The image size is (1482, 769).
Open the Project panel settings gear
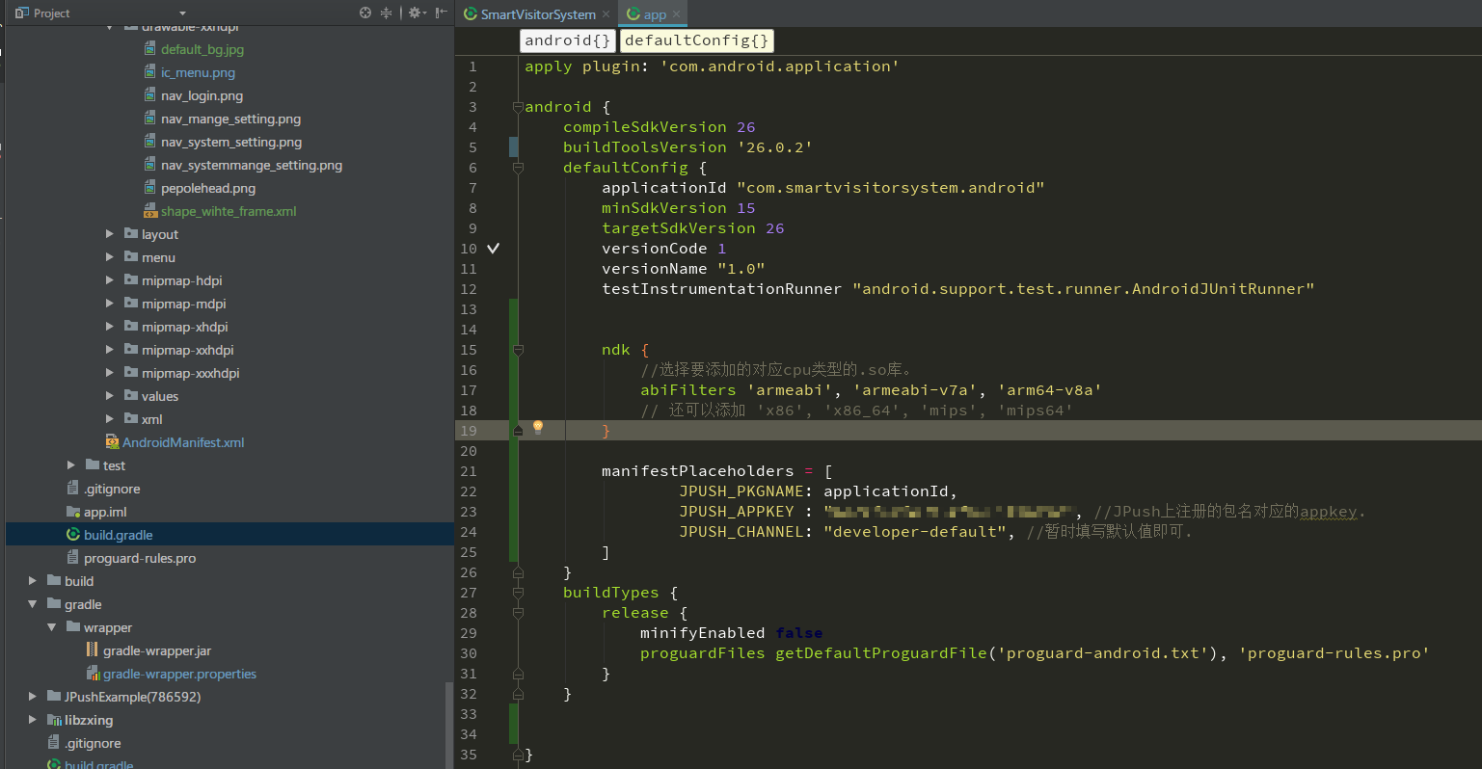417,13
